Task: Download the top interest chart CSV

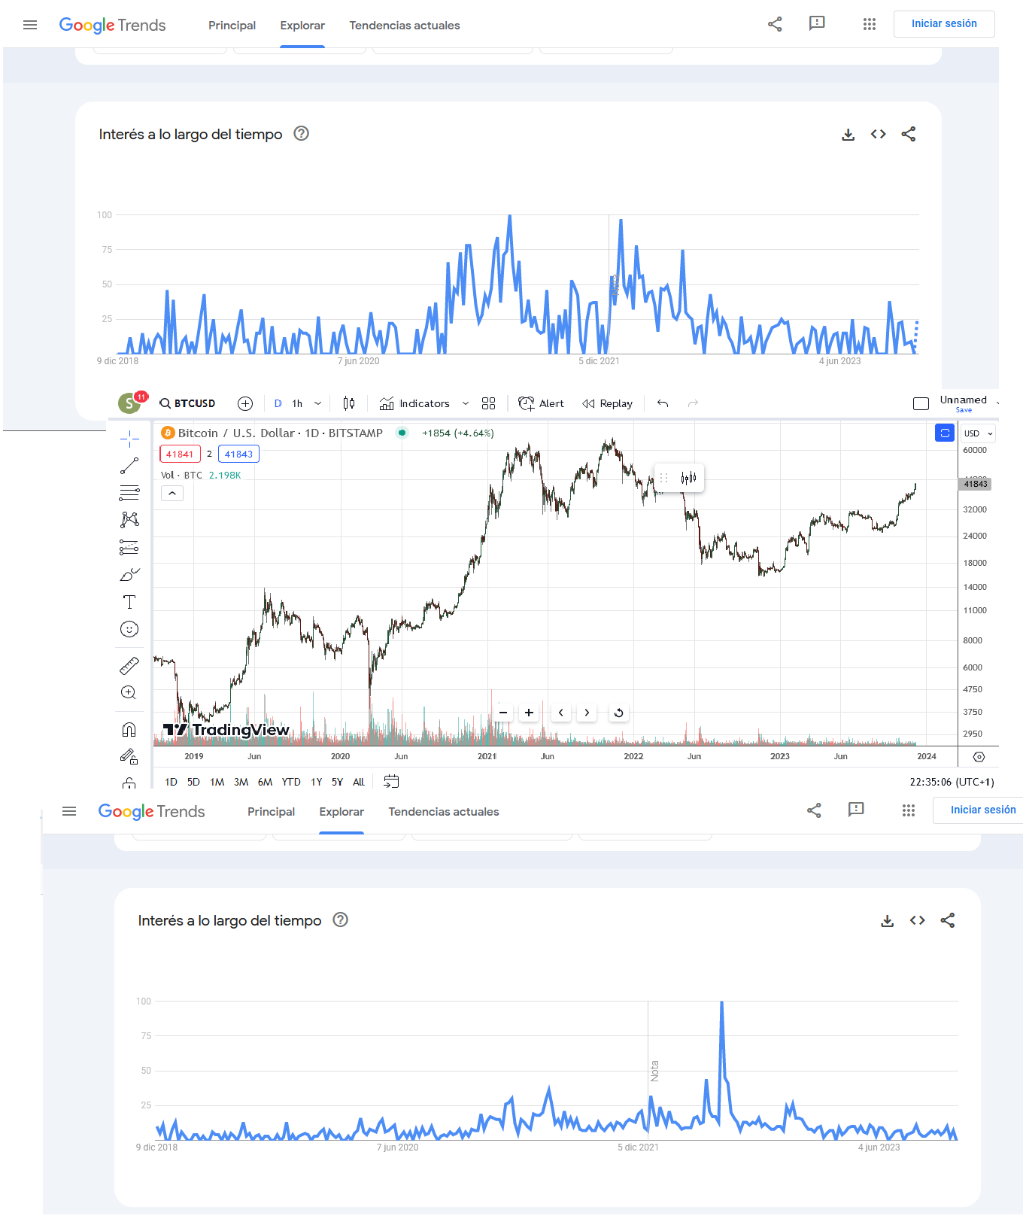Action: click(848, 135)
